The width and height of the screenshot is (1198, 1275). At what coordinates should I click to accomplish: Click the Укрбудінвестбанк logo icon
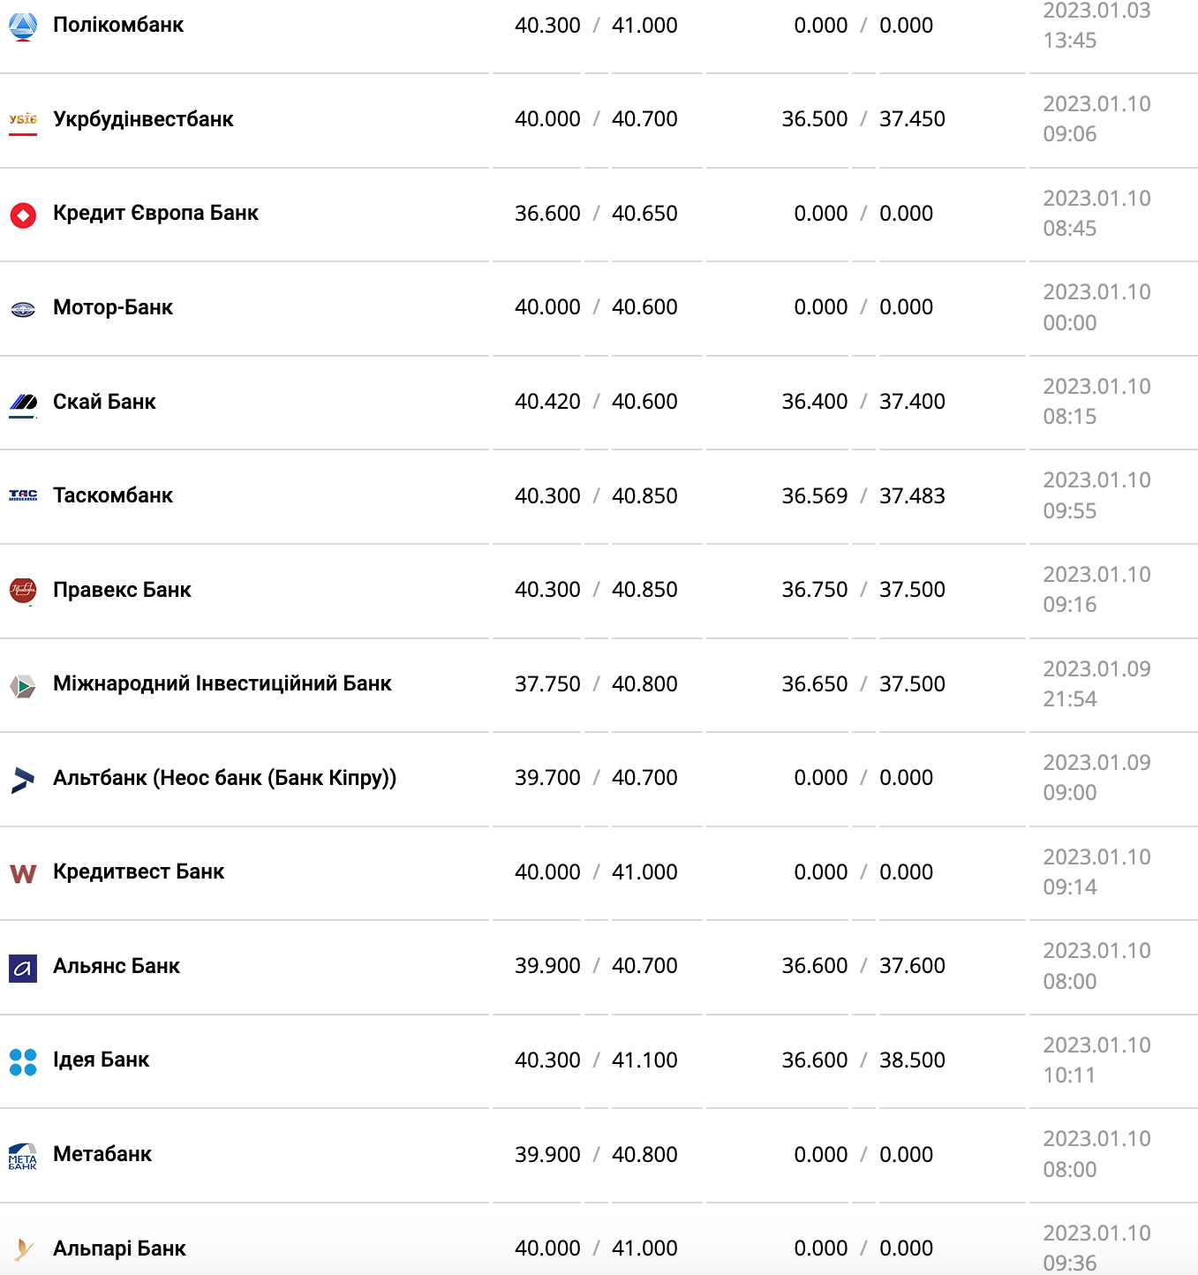coord(23,120)
